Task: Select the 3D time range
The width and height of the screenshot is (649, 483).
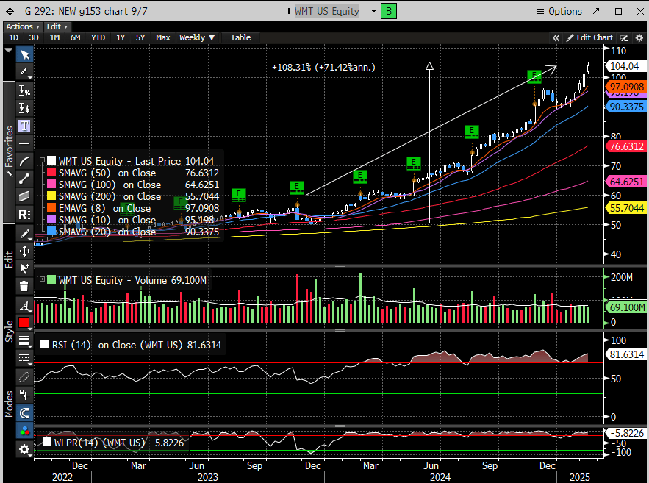Action: tap(34, 37)
